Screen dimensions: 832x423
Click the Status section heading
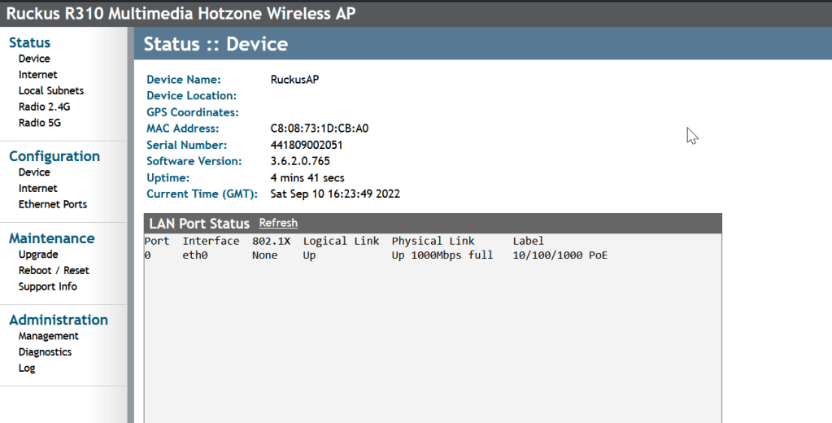29,42
